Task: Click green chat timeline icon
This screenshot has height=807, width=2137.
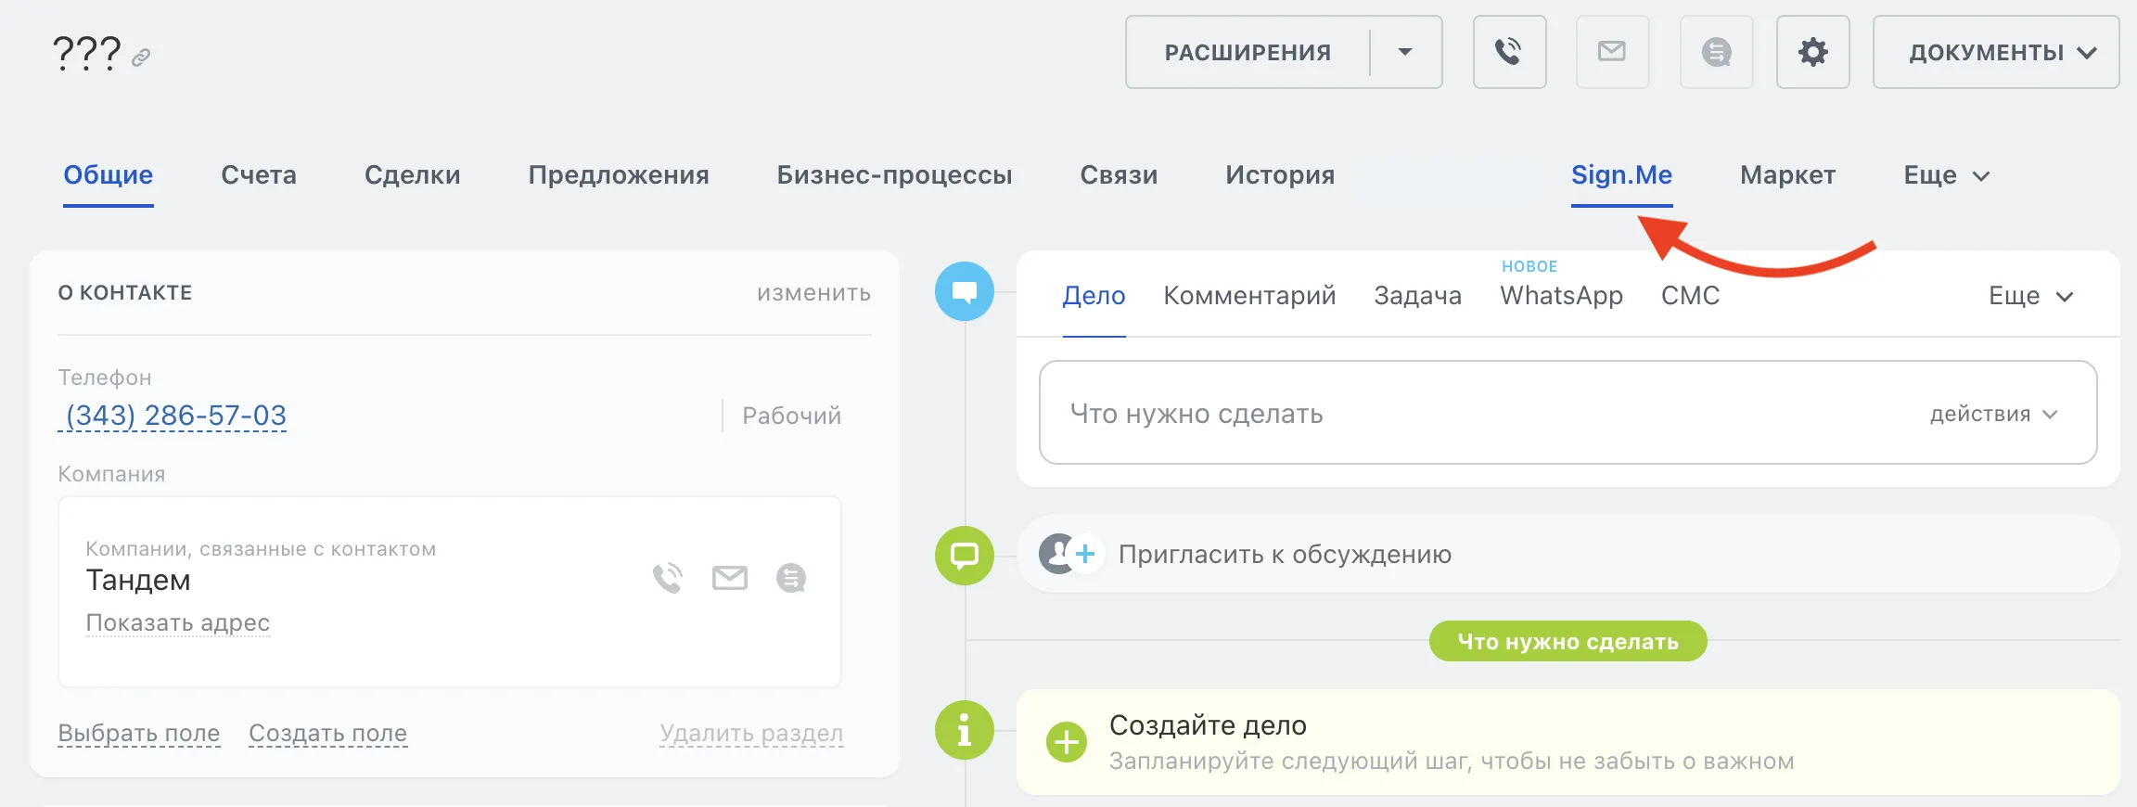Action: [x=965, y=556]
